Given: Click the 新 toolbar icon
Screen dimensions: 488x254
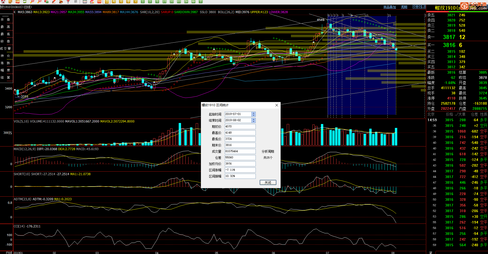Looking at the screenshot, I should [76, 1].
